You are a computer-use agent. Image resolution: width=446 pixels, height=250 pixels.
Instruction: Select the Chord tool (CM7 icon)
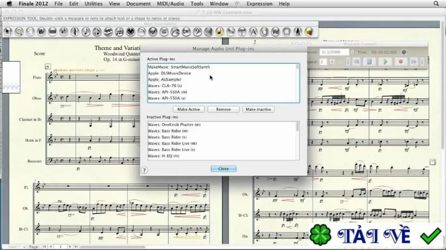(186, 32)
